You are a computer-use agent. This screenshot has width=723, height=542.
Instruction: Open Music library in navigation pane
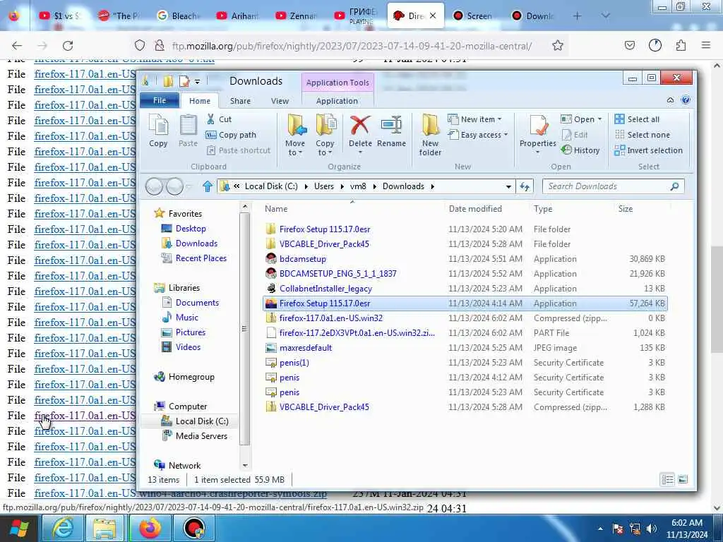coord(180,318)
